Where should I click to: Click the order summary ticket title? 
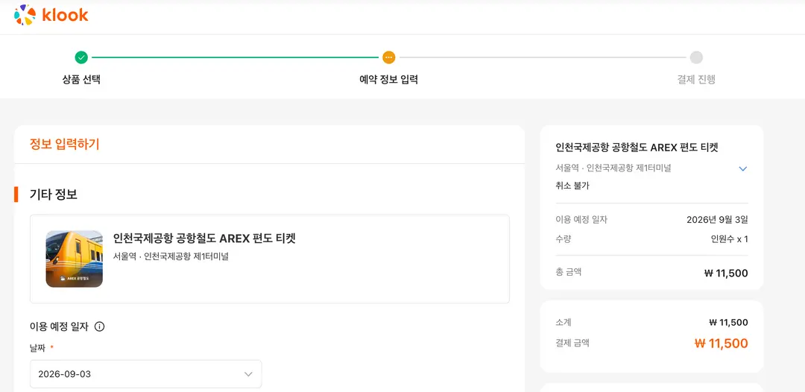point(637,148)
